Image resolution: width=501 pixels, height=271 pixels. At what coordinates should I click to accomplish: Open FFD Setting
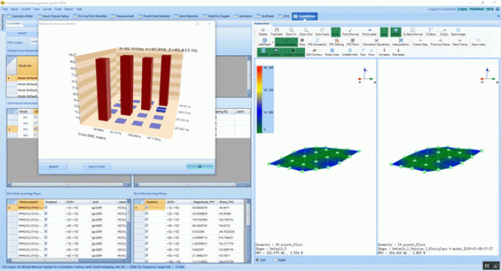click(336, 41)
